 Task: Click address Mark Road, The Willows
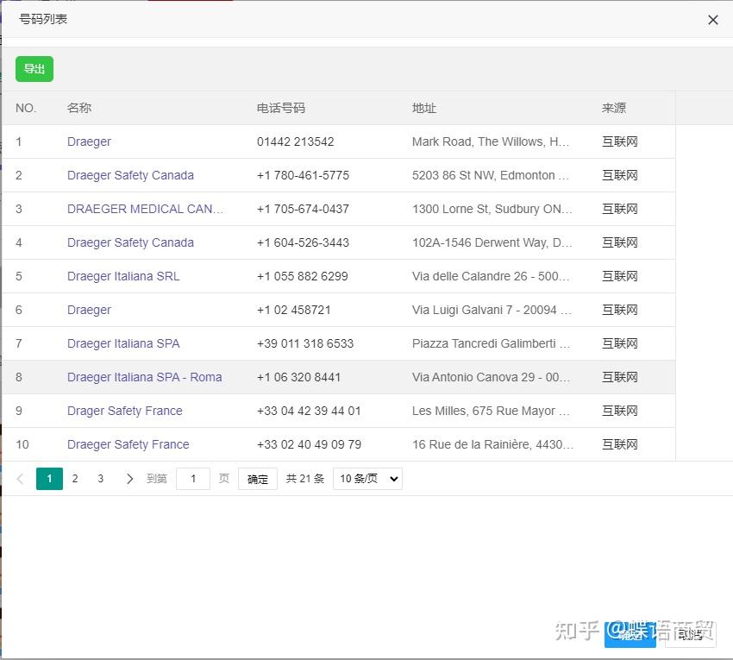[x=491, y=141]
